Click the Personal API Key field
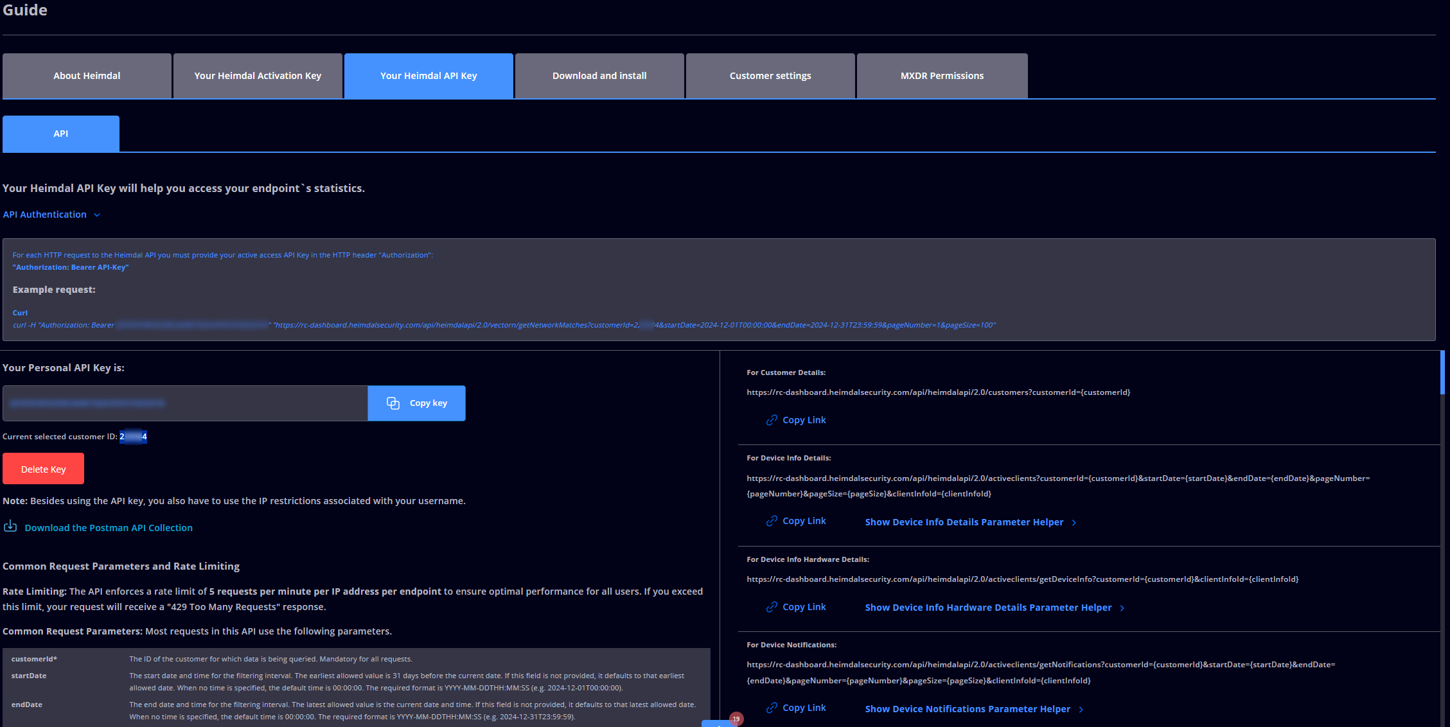The height and width of the screenshot is (727, 1450). (185, 403)
